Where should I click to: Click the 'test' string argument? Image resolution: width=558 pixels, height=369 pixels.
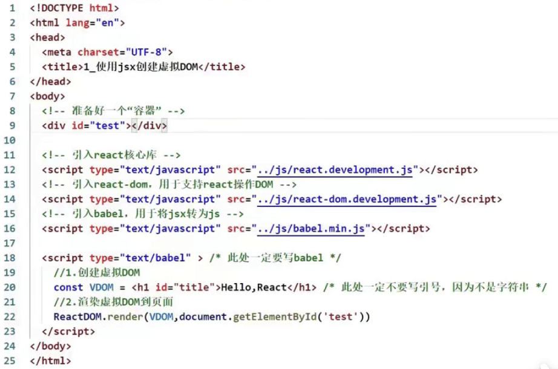point(341,317)
